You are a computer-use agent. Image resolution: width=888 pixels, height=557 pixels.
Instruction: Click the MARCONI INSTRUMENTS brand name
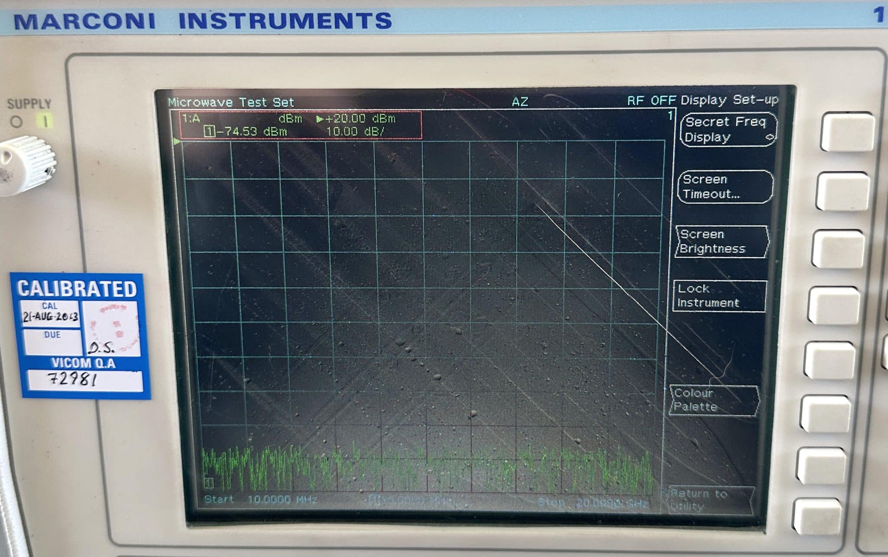[203, 21]
